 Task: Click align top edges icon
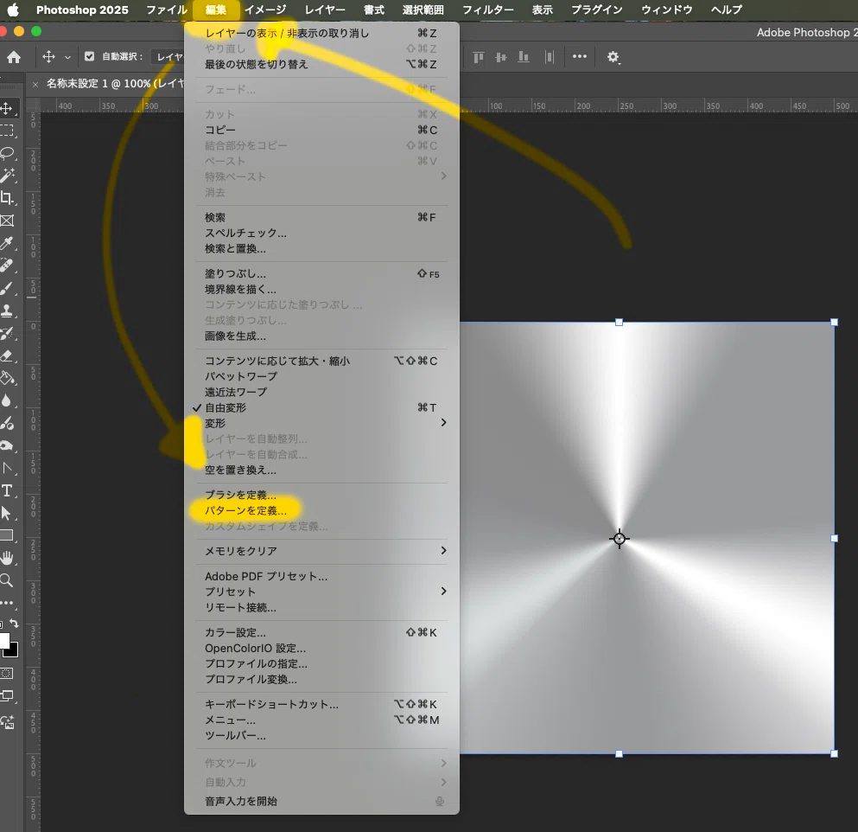coord(478,56)
